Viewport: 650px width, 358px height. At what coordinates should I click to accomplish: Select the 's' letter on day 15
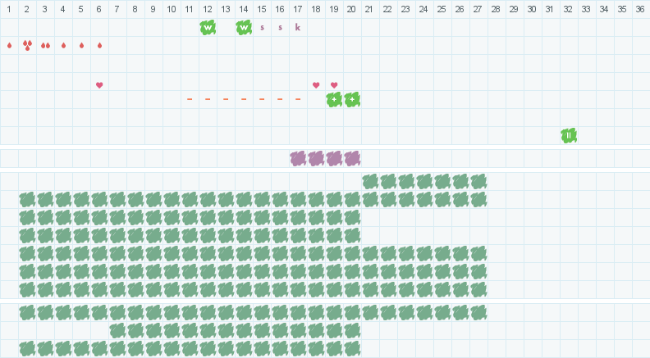[262, 27]
